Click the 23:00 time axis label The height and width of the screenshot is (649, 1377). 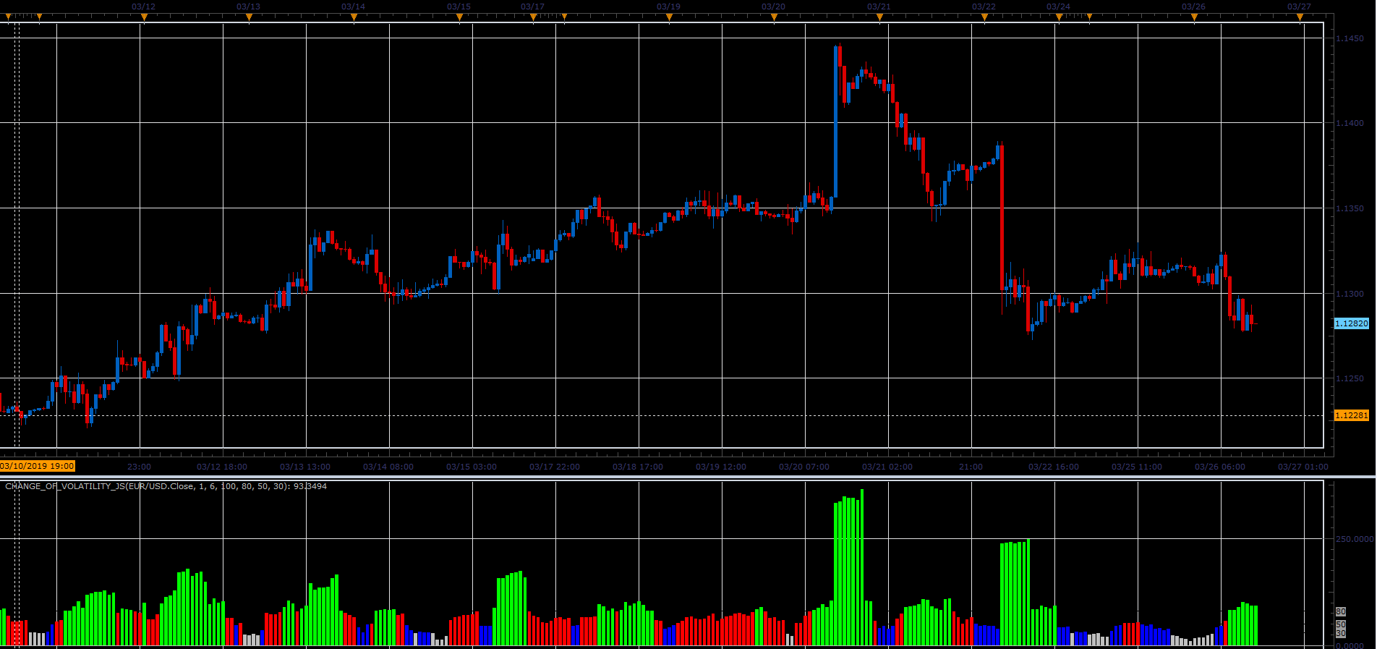pyautogui.click(x=140, y=467)
